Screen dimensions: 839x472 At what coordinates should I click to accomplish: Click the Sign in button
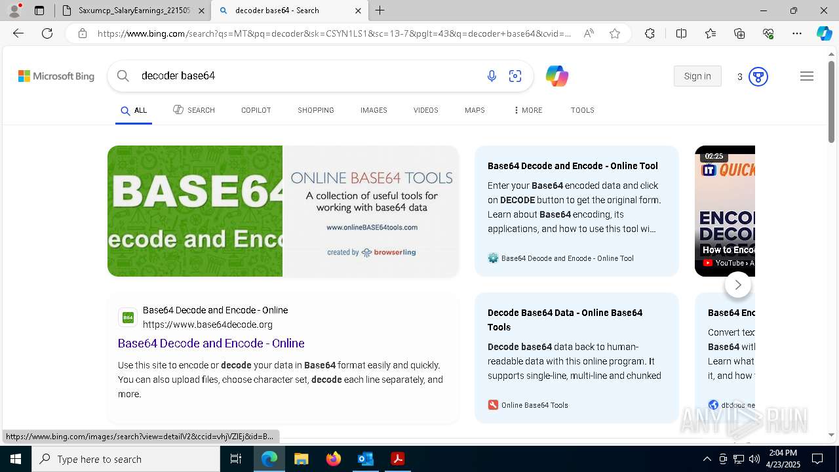click(x=697, y=76)
